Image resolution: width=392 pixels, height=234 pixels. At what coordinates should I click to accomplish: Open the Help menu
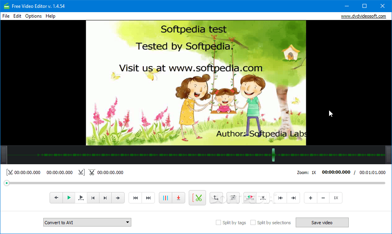[50, 16]
